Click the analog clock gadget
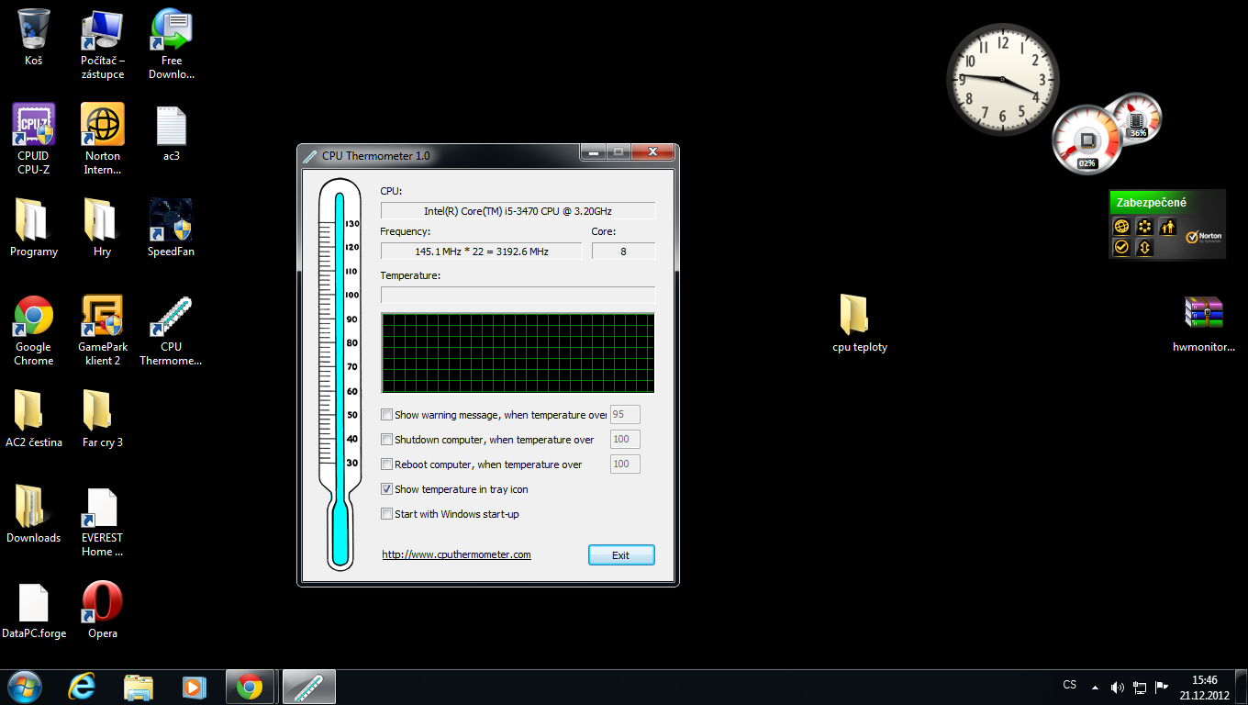 tap(1002, 79)
